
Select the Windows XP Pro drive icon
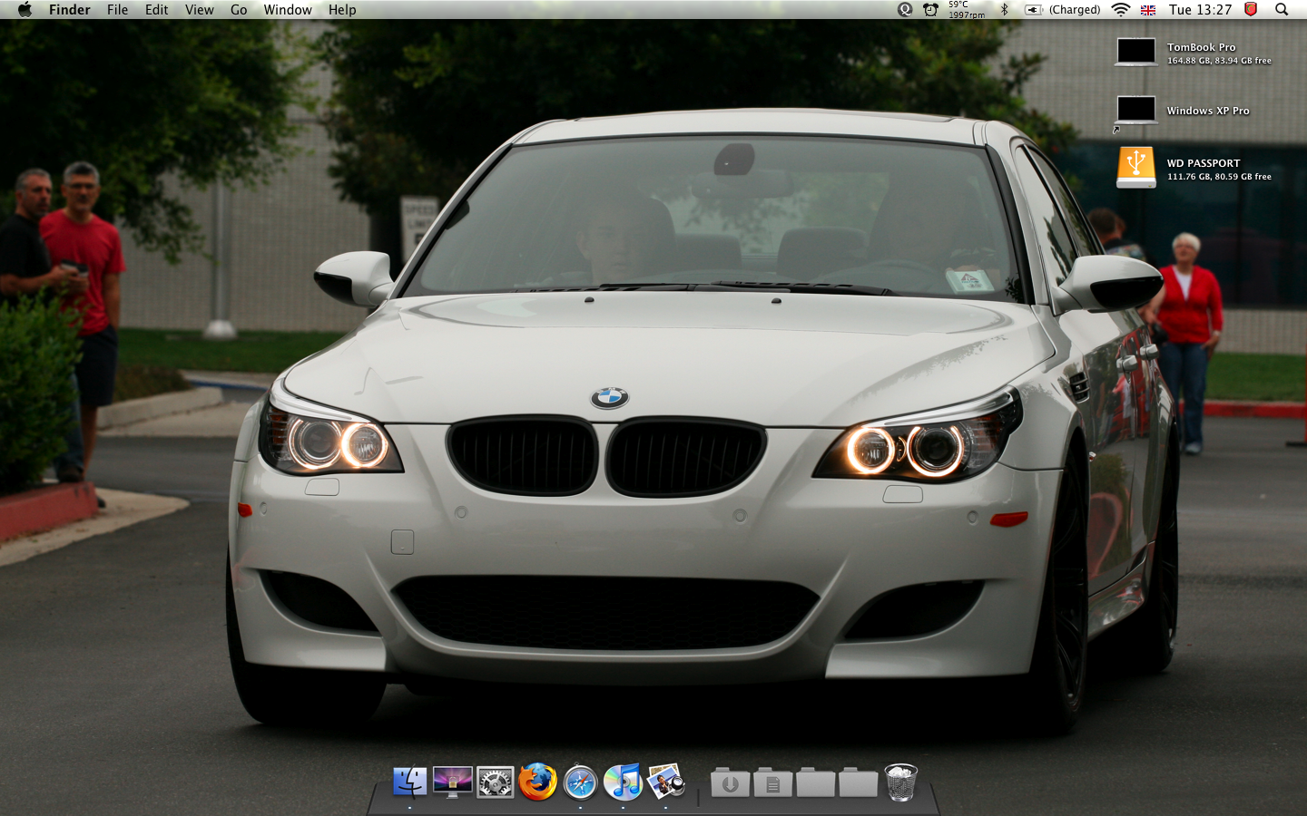point(1136,111)
